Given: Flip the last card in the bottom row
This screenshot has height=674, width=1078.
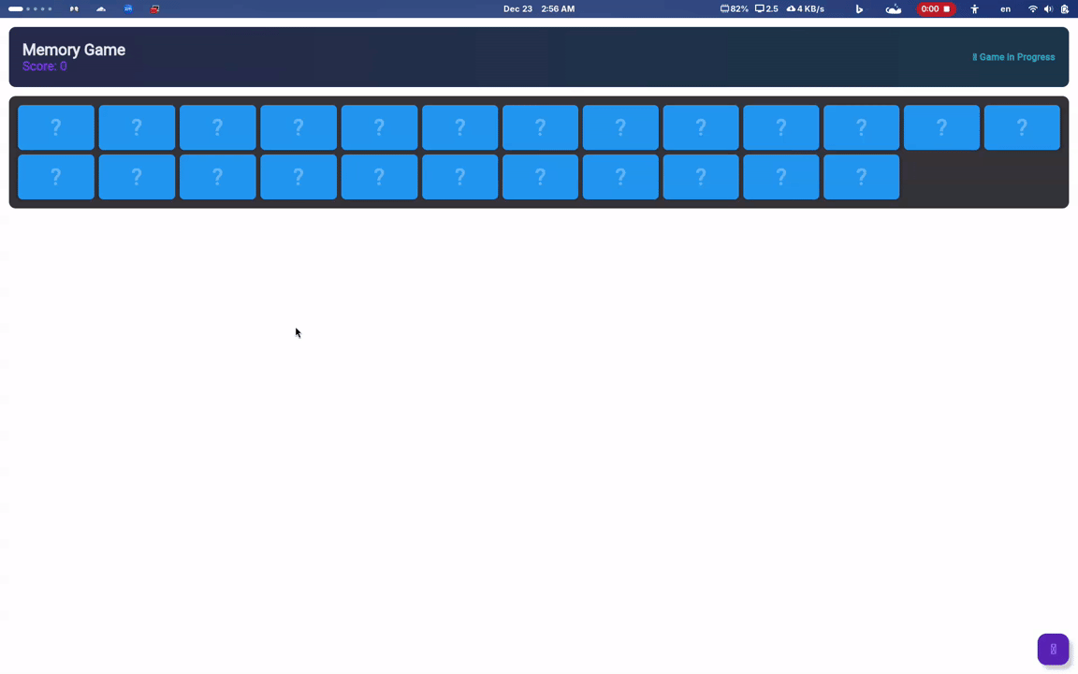Looking at the screenshot, I should 861,177.
